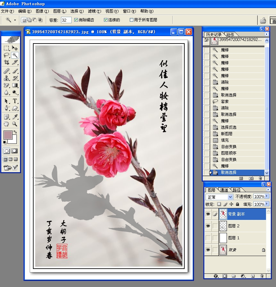Click the 自由变换 history state above 魔棒
The image size is (276, 287).
[229, 160]
